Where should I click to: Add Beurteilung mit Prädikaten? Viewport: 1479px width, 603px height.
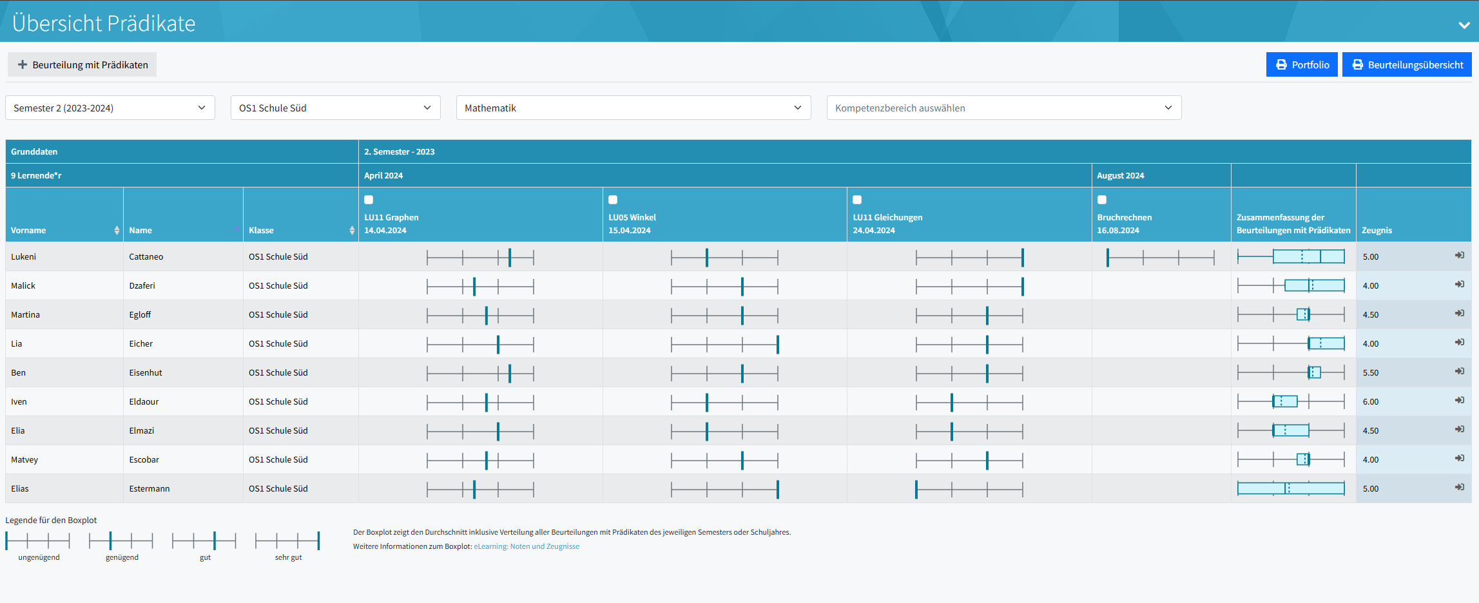tap(82, 64)
